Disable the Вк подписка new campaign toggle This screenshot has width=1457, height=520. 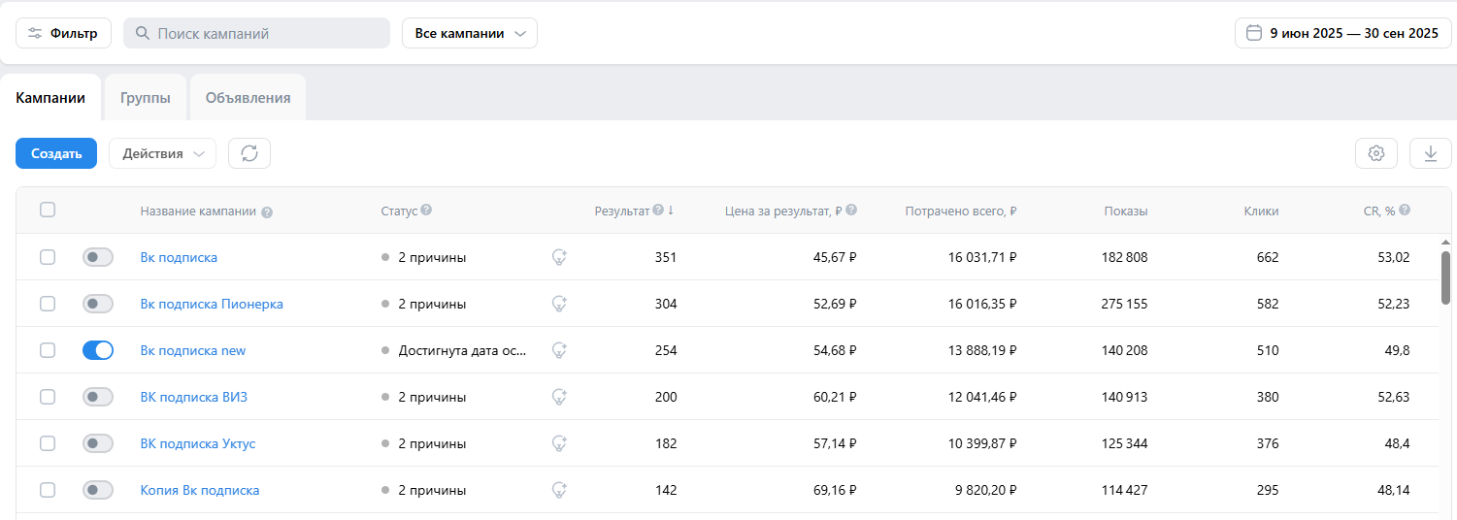[98, 350]
